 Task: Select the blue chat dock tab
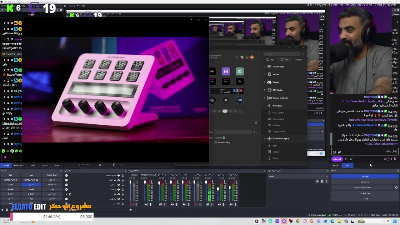click(348, 165)
